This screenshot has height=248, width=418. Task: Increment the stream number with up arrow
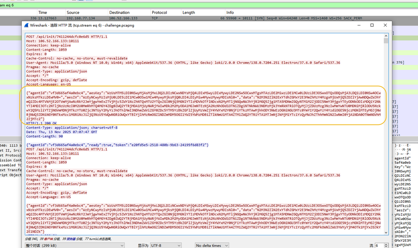pyautogui.click(x=386, y=244)
